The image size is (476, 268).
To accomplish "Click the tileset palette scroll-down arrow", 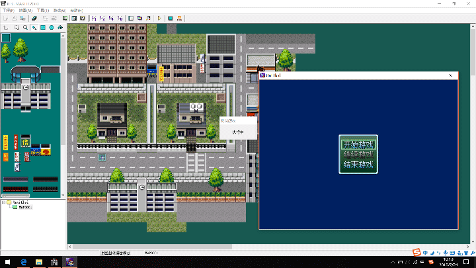I will click(x=63, y=194).
